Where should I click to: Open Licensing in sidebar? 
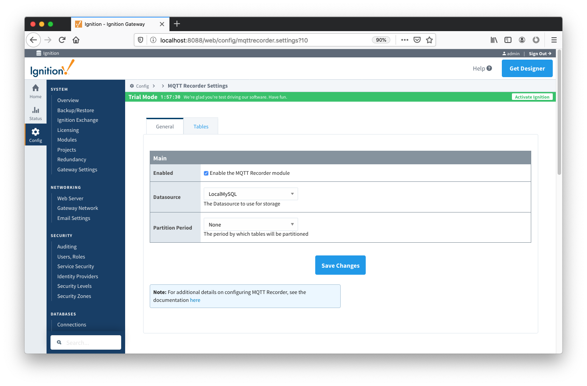click(68, 130)
